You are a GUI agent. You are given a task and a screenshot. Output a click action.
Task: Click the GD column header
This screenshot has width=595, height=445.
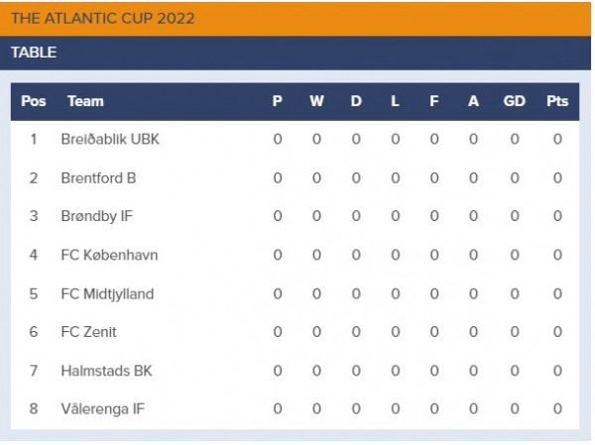click(514, 101)
